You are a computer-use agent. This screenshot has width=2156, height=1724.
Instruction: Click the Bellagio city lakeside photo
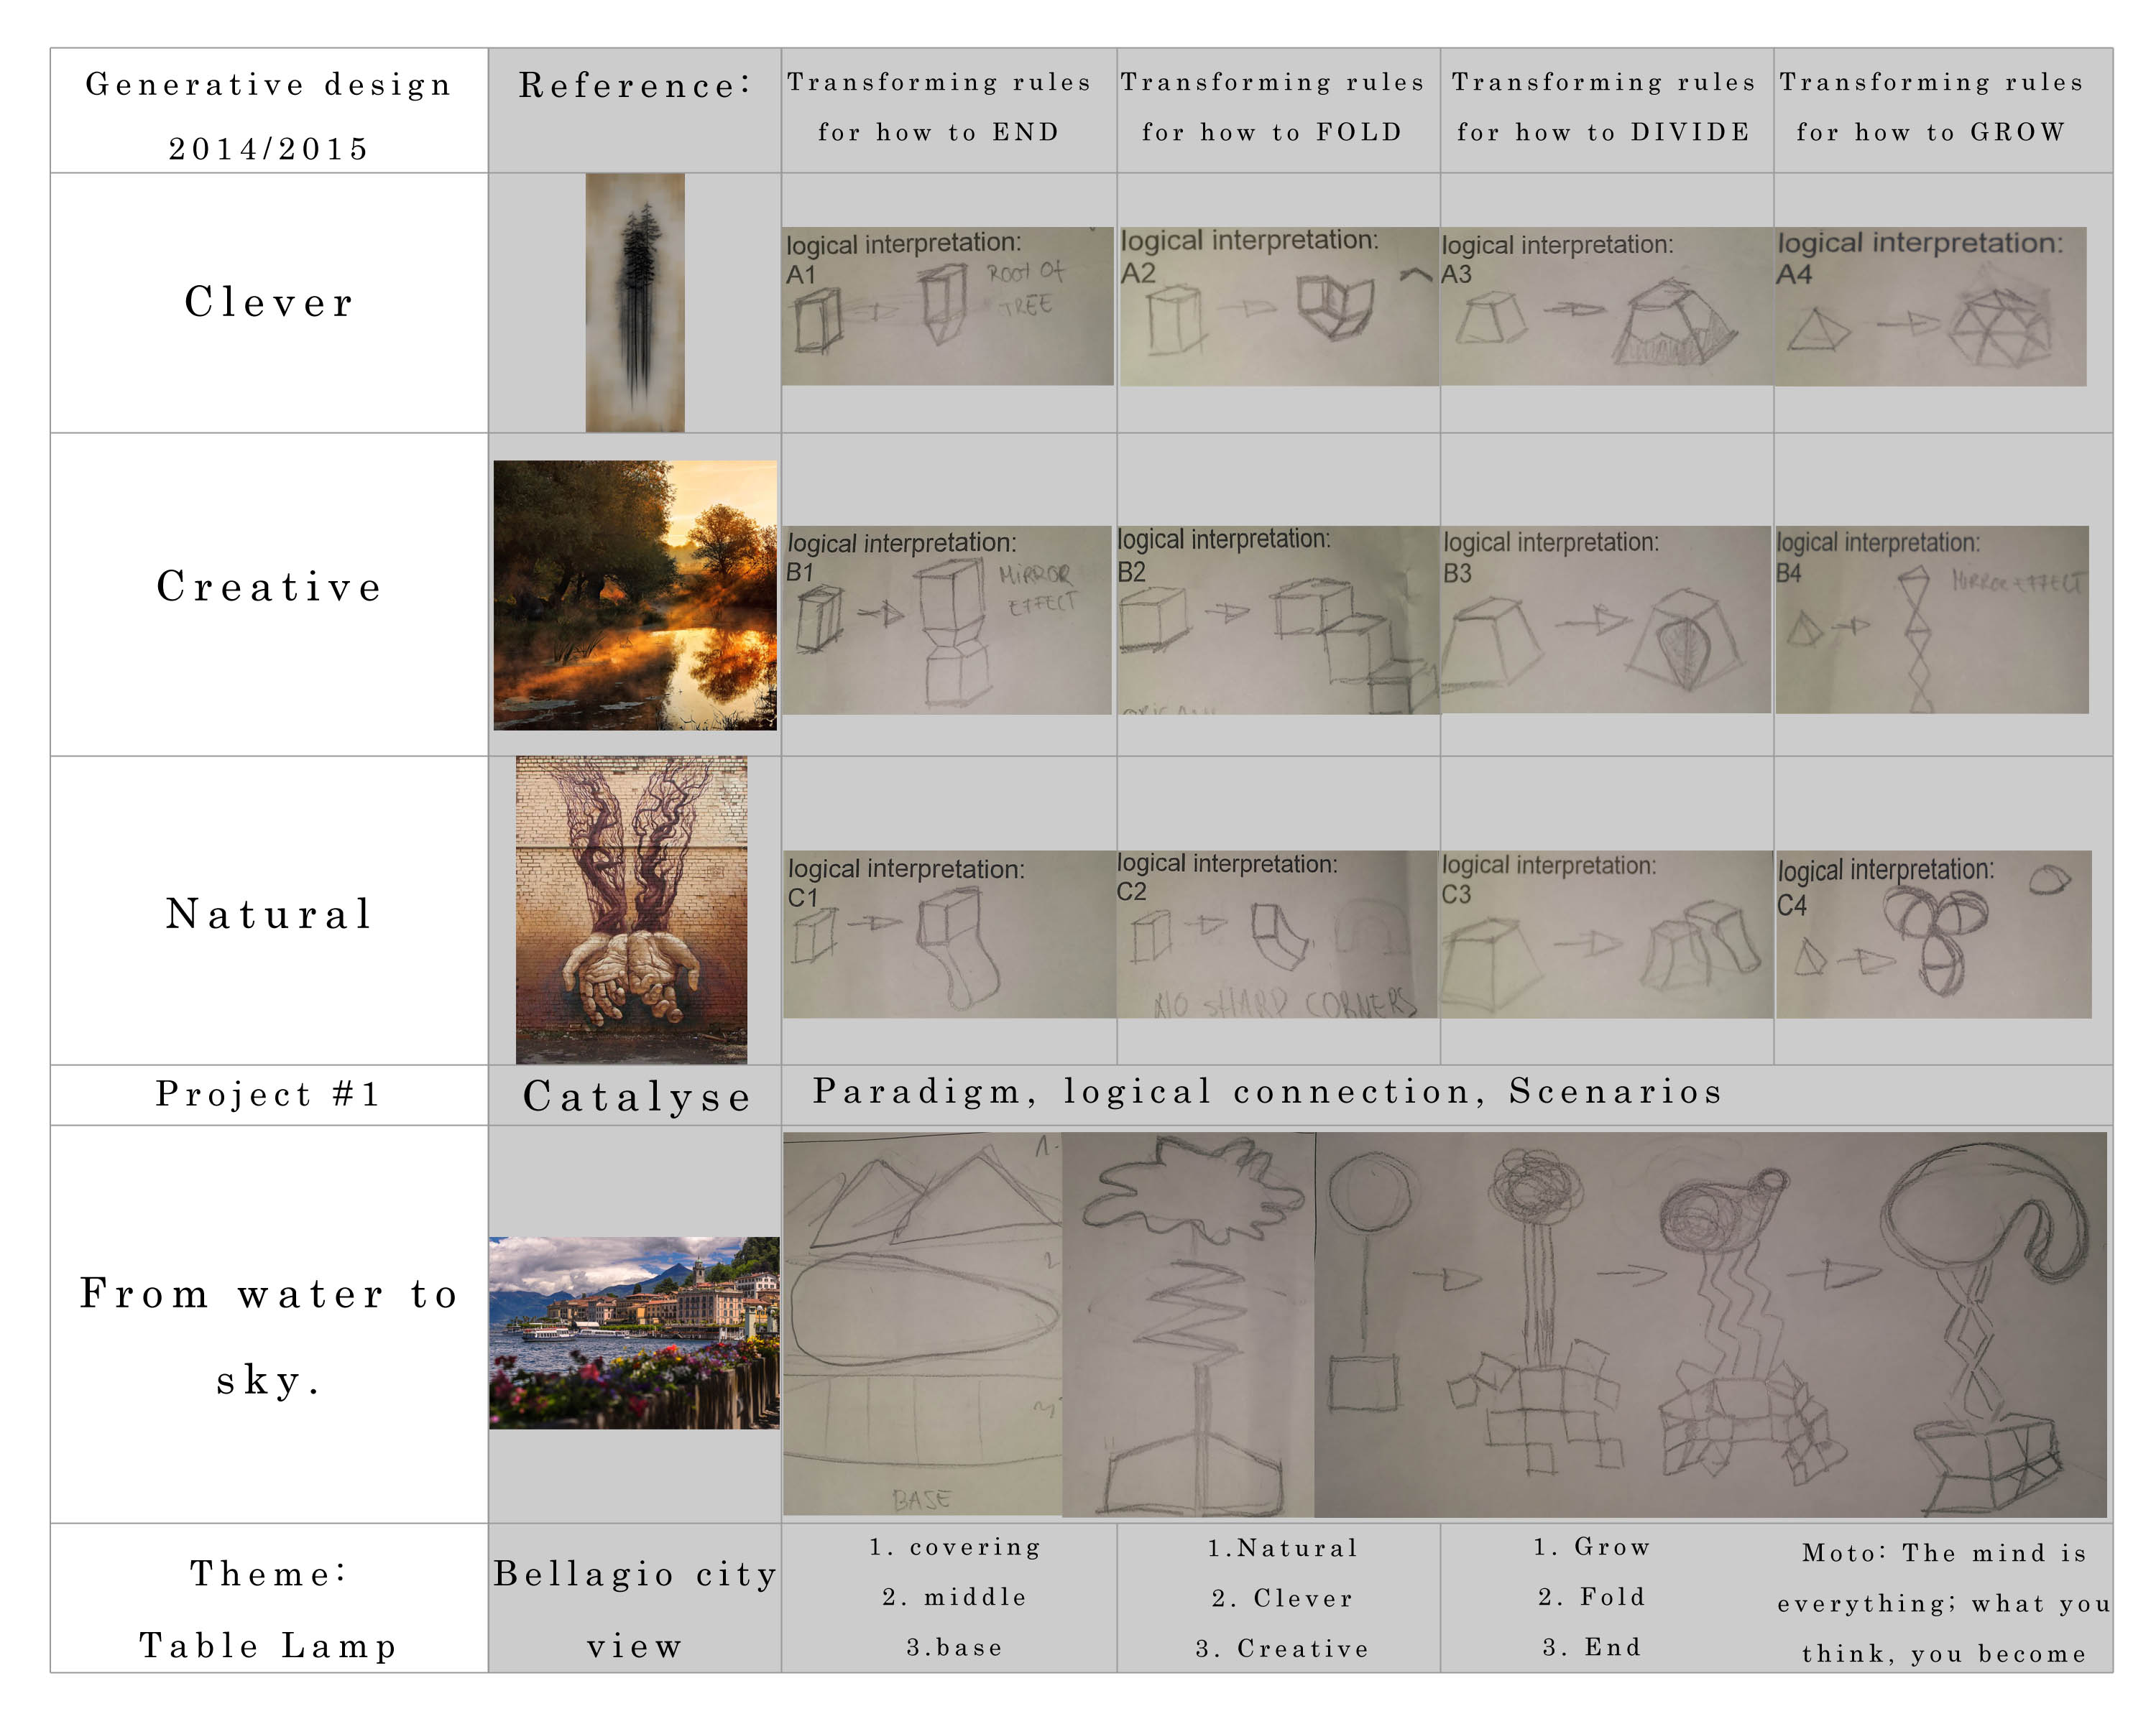click(x=634, y=1333)
